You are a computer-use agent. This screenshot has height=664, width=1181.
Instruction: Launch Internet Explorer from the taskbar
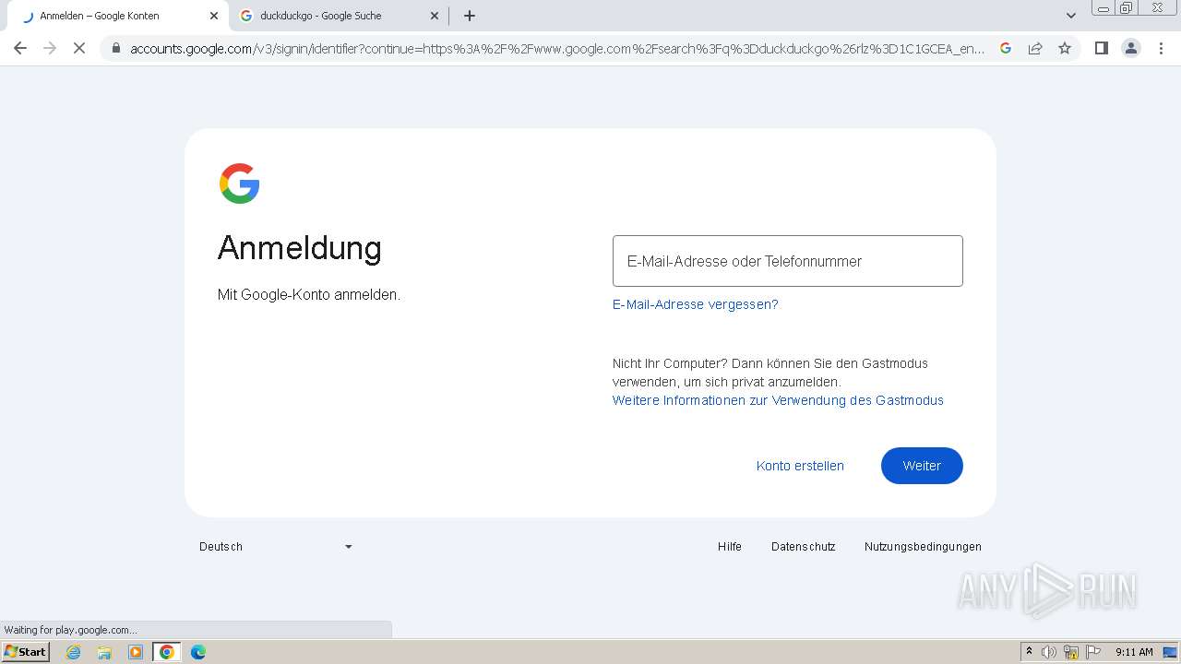tap(73, 652)
